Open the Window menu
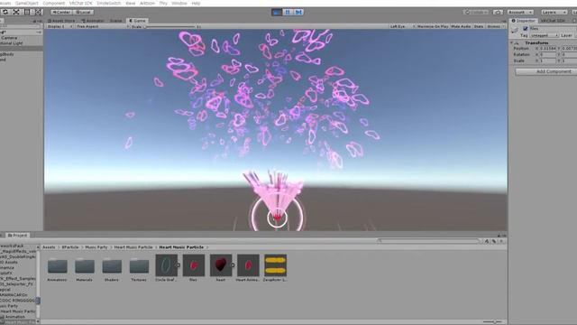 pos(179,3)
